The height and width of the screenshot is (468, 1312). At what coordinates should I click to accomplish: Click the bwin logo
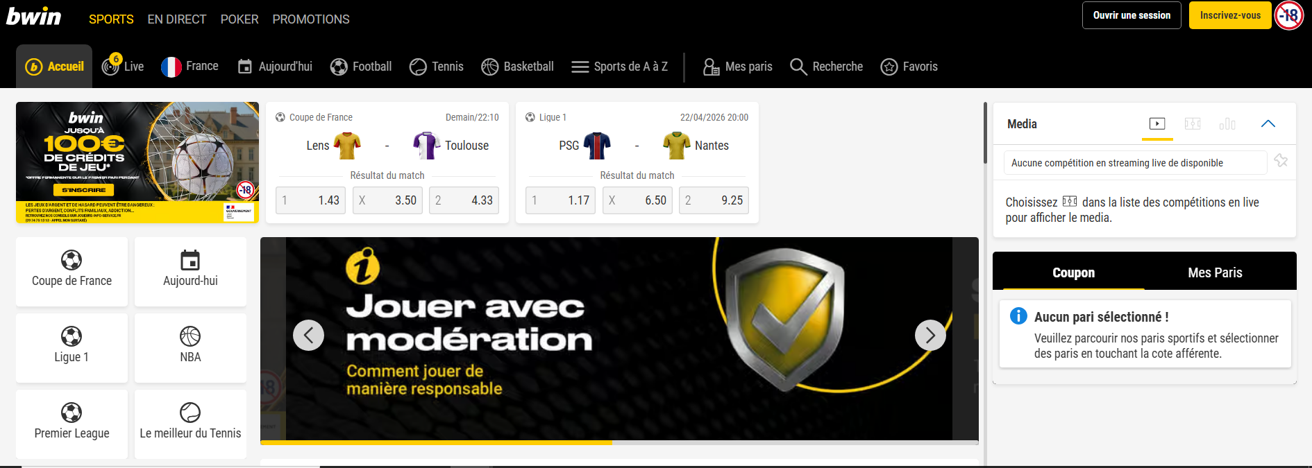coord(34,15)
